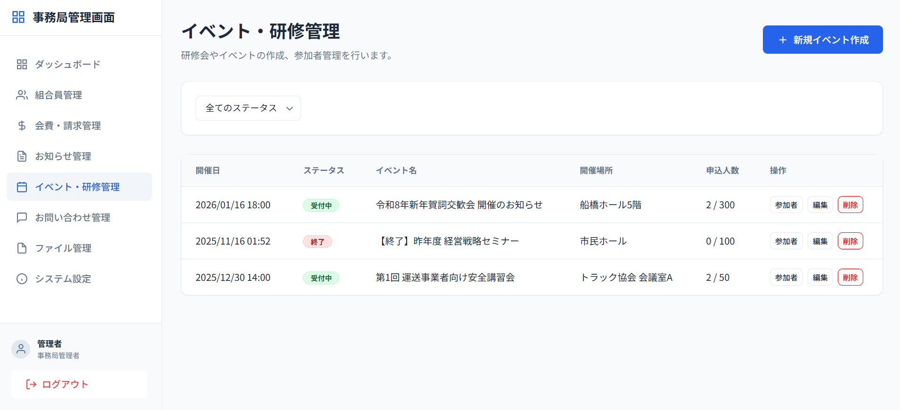The height and width of the screenshot is (410, 900).
Task: Click the 管理者 user avatar icon
Action: point(21,349)
